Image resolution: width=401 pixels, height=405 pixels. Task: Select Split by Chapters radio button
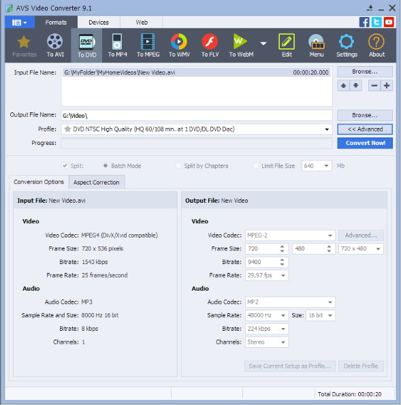coord(178,165)
